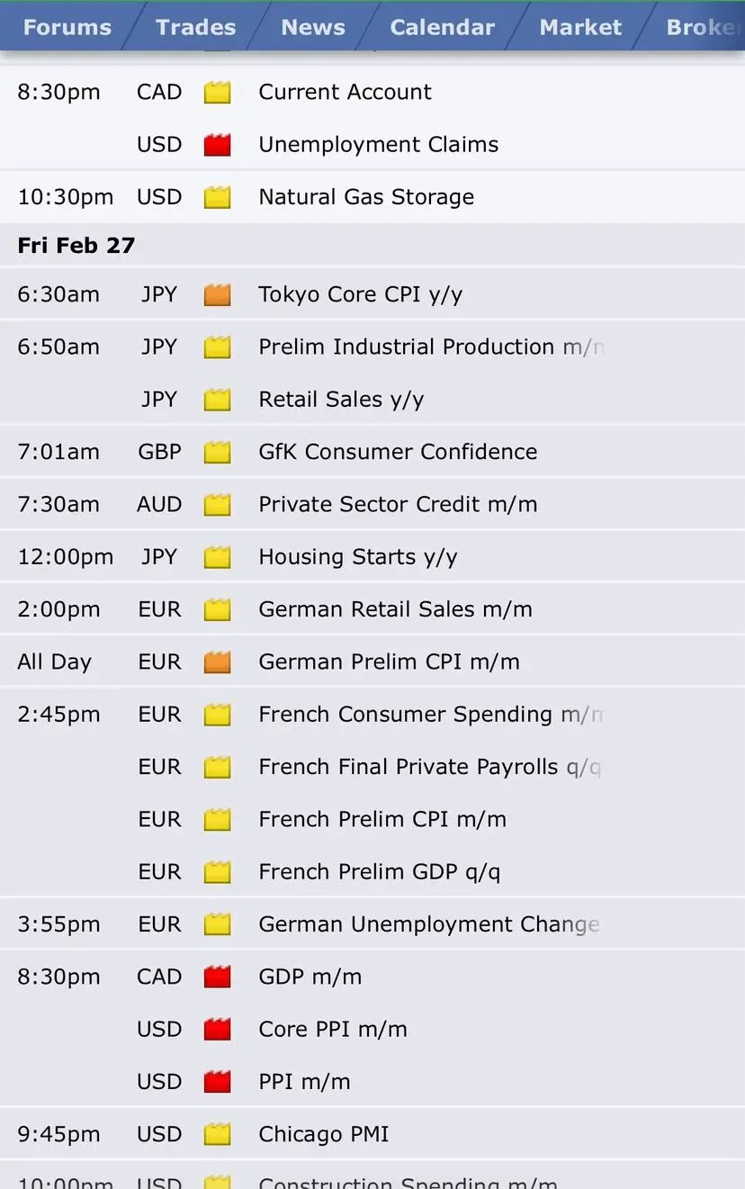Select the Calendar tab
The height and width of the screenshot is (1189, 745).
[442, 27]
